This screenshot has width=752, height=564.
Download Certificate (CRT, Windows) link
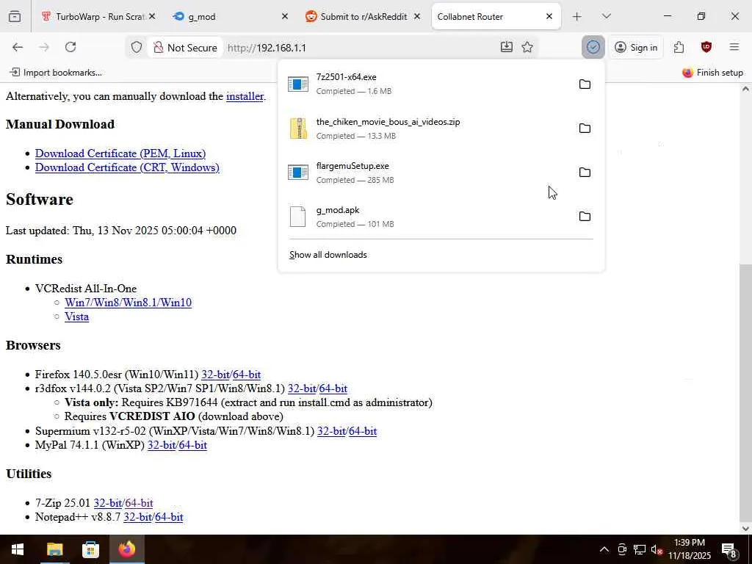tap(127, 167)
